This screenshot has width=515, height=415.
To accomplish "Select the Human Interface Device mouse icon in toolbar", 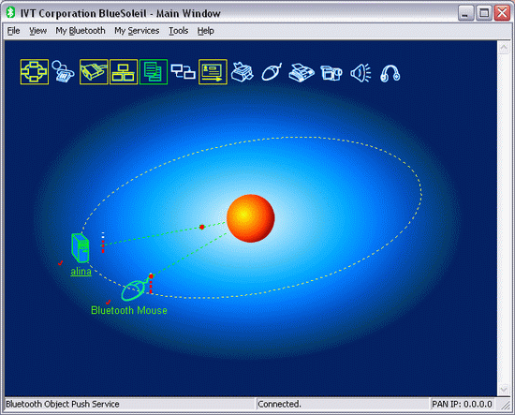I will coord(272,71).
